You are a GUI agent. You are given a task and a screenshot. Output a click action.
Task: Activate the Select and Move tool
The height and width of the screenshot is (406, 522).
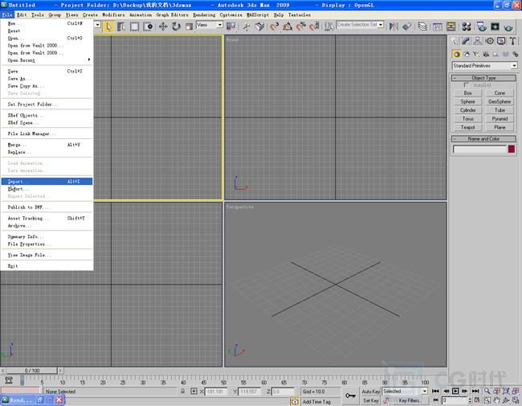coord(163,27)
